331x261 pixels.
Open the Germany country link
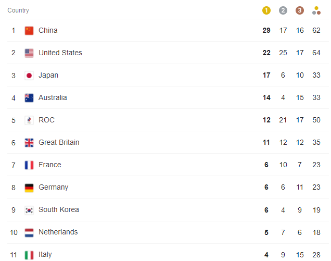tap(54, 187)
